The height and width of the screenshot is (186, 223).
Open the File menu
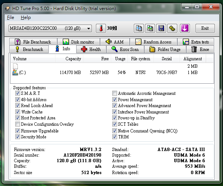[x=10, y=17]
